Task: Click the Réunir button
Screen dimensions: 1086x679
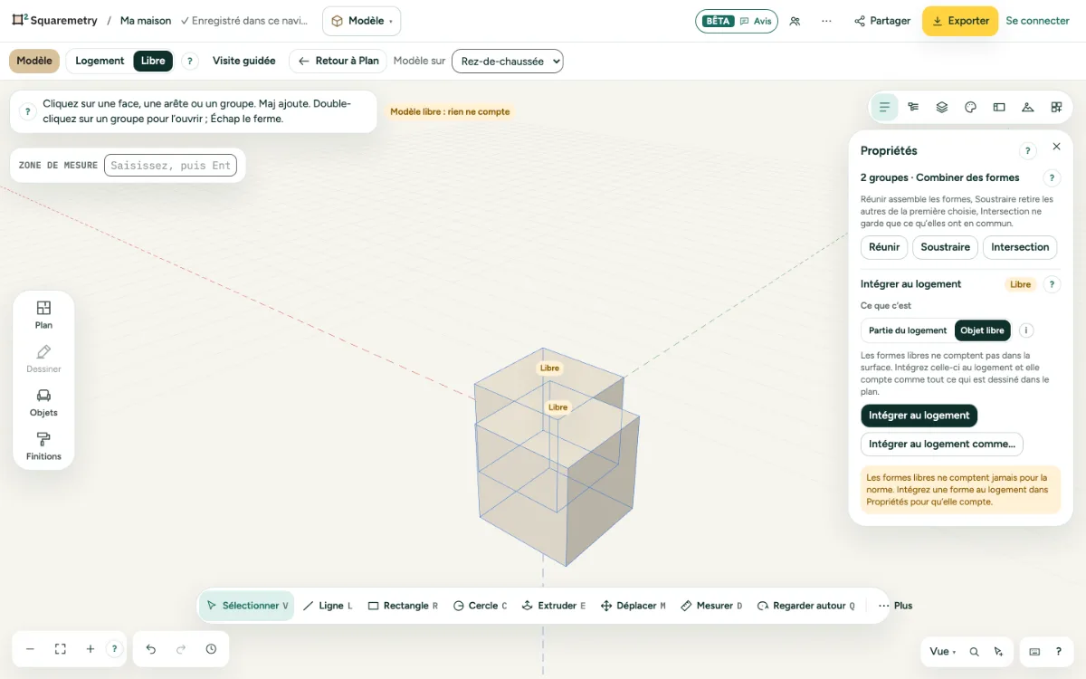Action: tap(884, 247)
